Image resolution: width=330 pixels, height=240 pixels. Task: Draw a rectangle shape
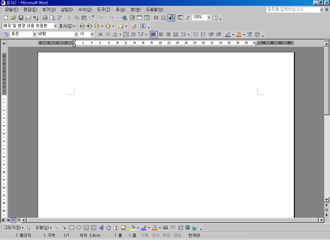pyautogui.click(x=72, y=227)
